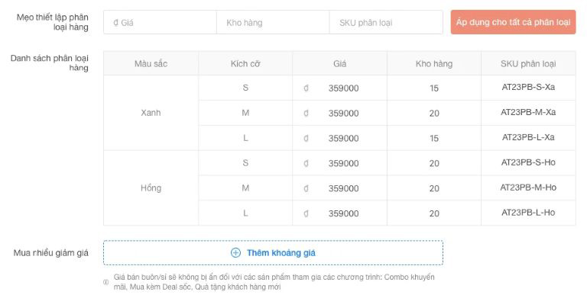Click the plus icon beside Thêm khoảng giá

point(235,253)
